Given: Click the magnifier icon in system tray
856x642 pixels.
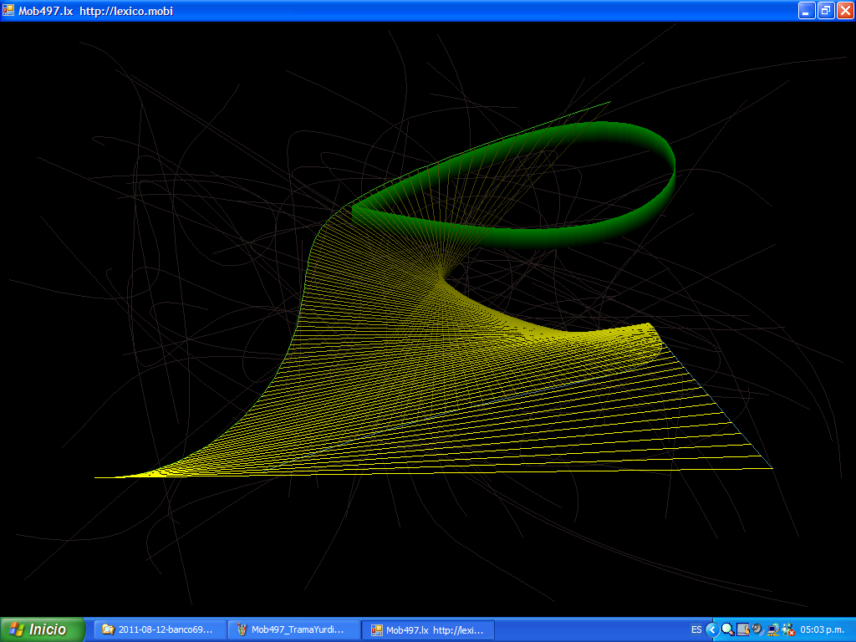Looking at the screenshot, I should [x=727, y=629].
